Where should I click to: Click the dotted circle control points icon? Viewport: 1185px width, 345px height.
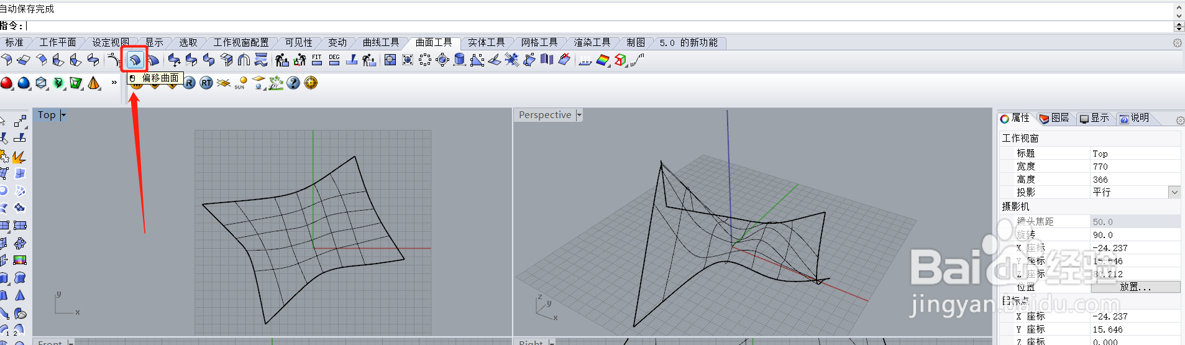[424, 60]
